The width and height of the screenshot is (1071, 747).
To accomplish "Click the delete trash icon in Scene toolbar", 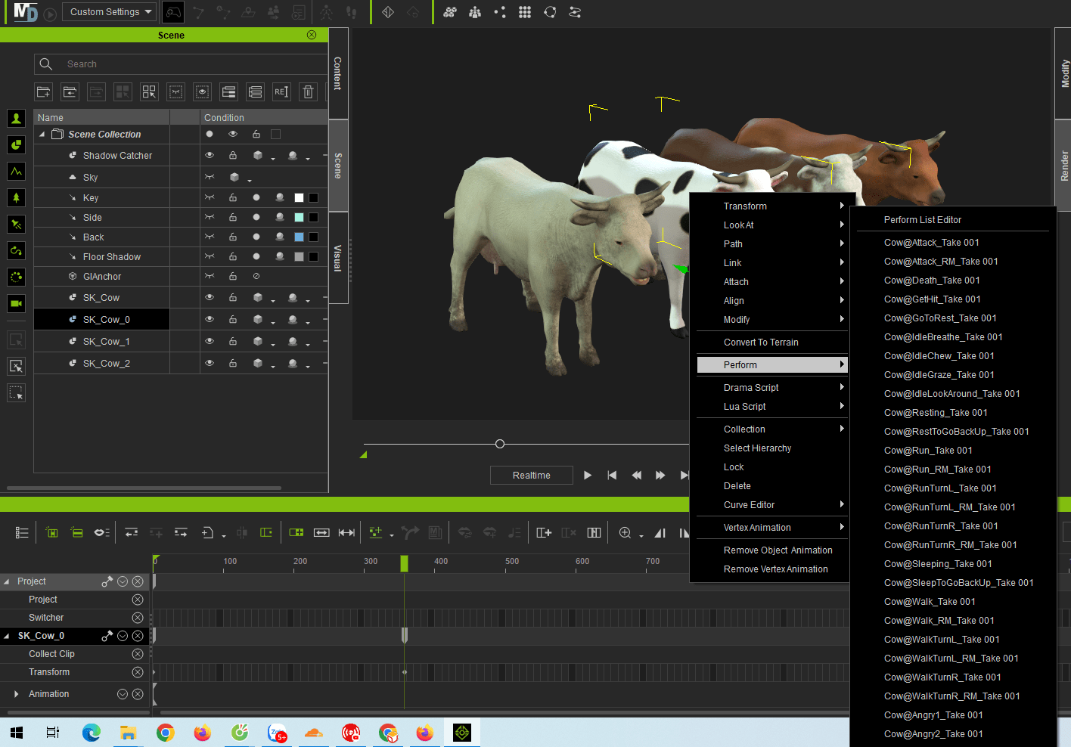I will pyautogui.click(x=308, y=92).
